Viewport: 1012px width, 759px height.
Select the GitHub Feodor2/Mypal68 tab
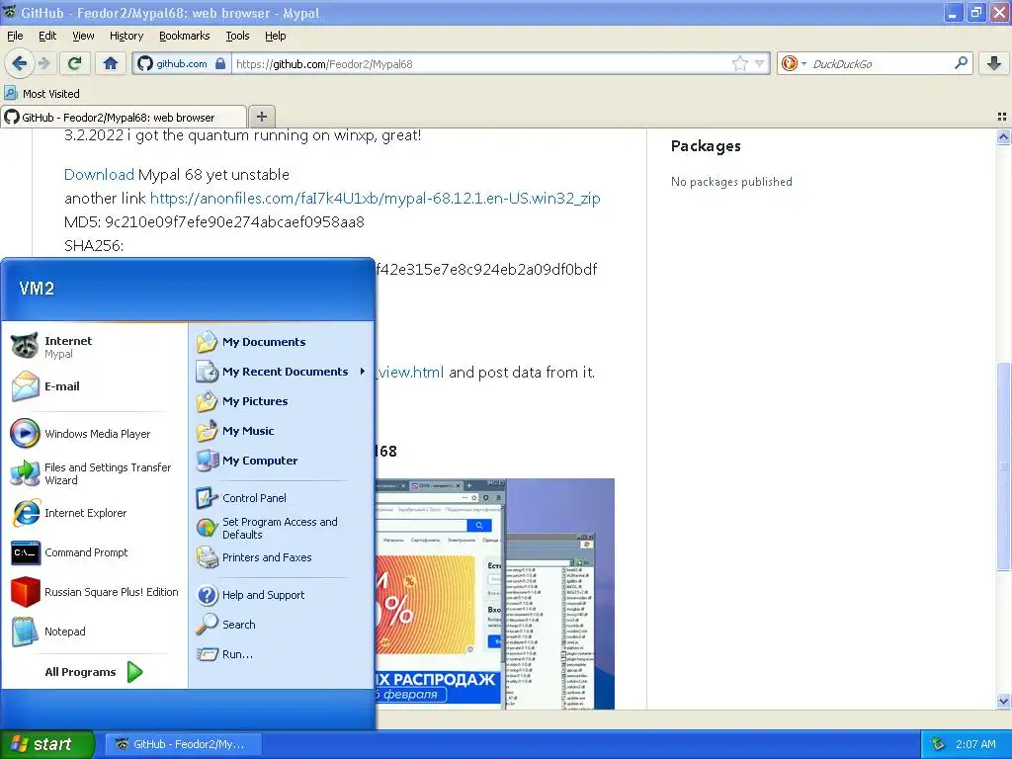pyautogui.click(x=124, y=117)
